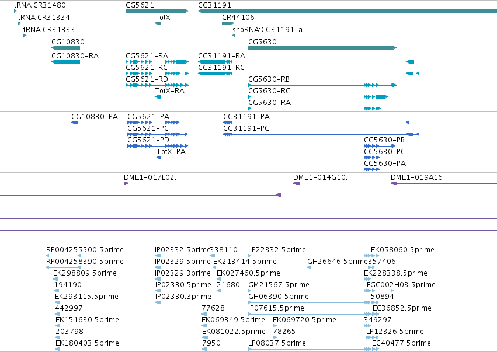Image resolution: width=497 pixels, height=352 pixels.
Task: Click the CR44106 gene feature
Action: click(x=228, y=23)
